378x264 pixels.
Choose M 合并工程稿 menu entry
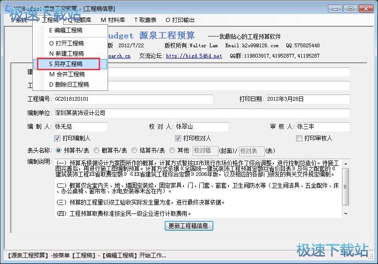pos(70,74)
